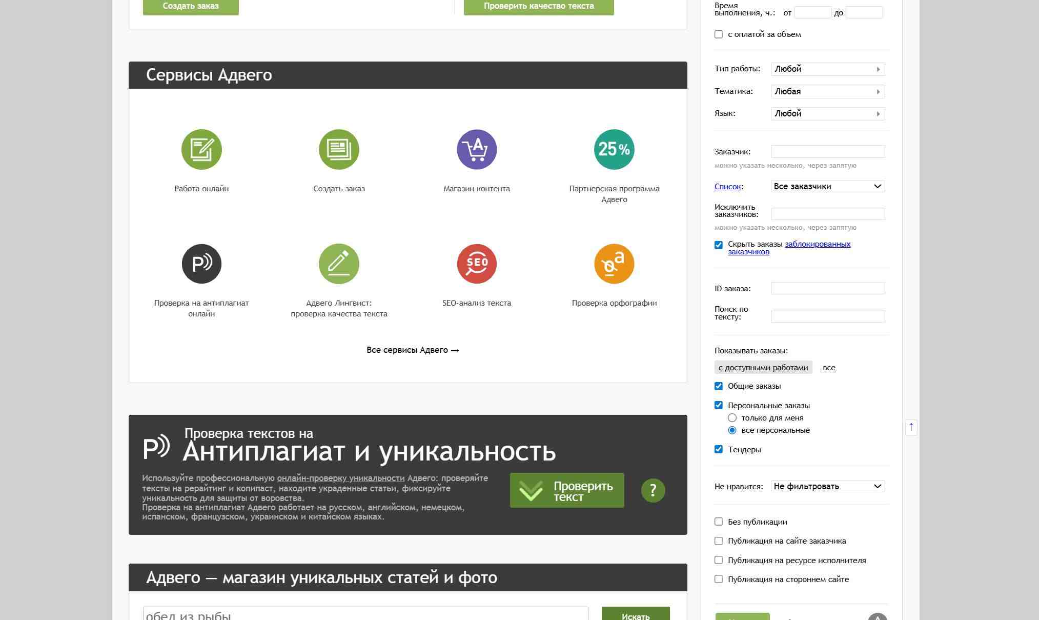This screenshot has width=1039, height=620.
Task: Open the Не нравится filter dropdown
Action: click(x=827, y=486)
